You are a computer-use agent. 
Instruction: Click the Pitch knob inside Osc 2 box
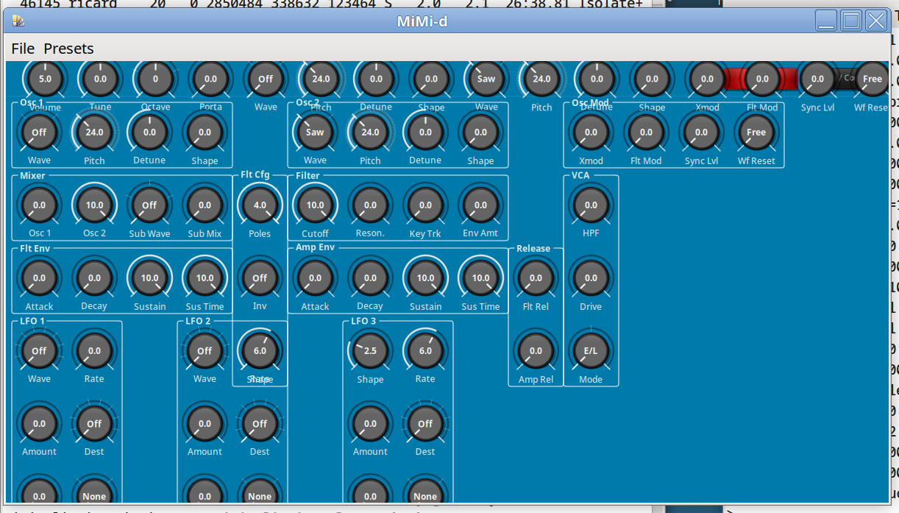[370, 132]
